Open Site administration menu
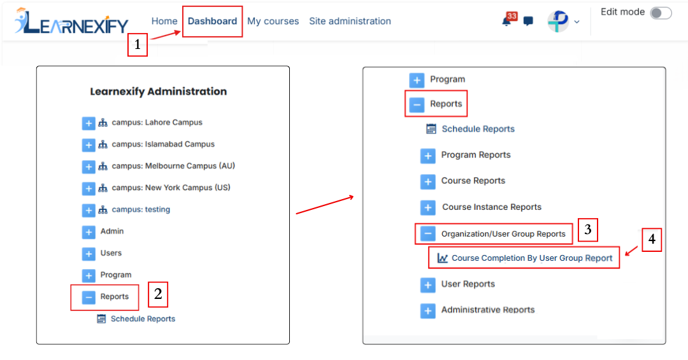Screen dimensions: 688x360 point(350,21)
